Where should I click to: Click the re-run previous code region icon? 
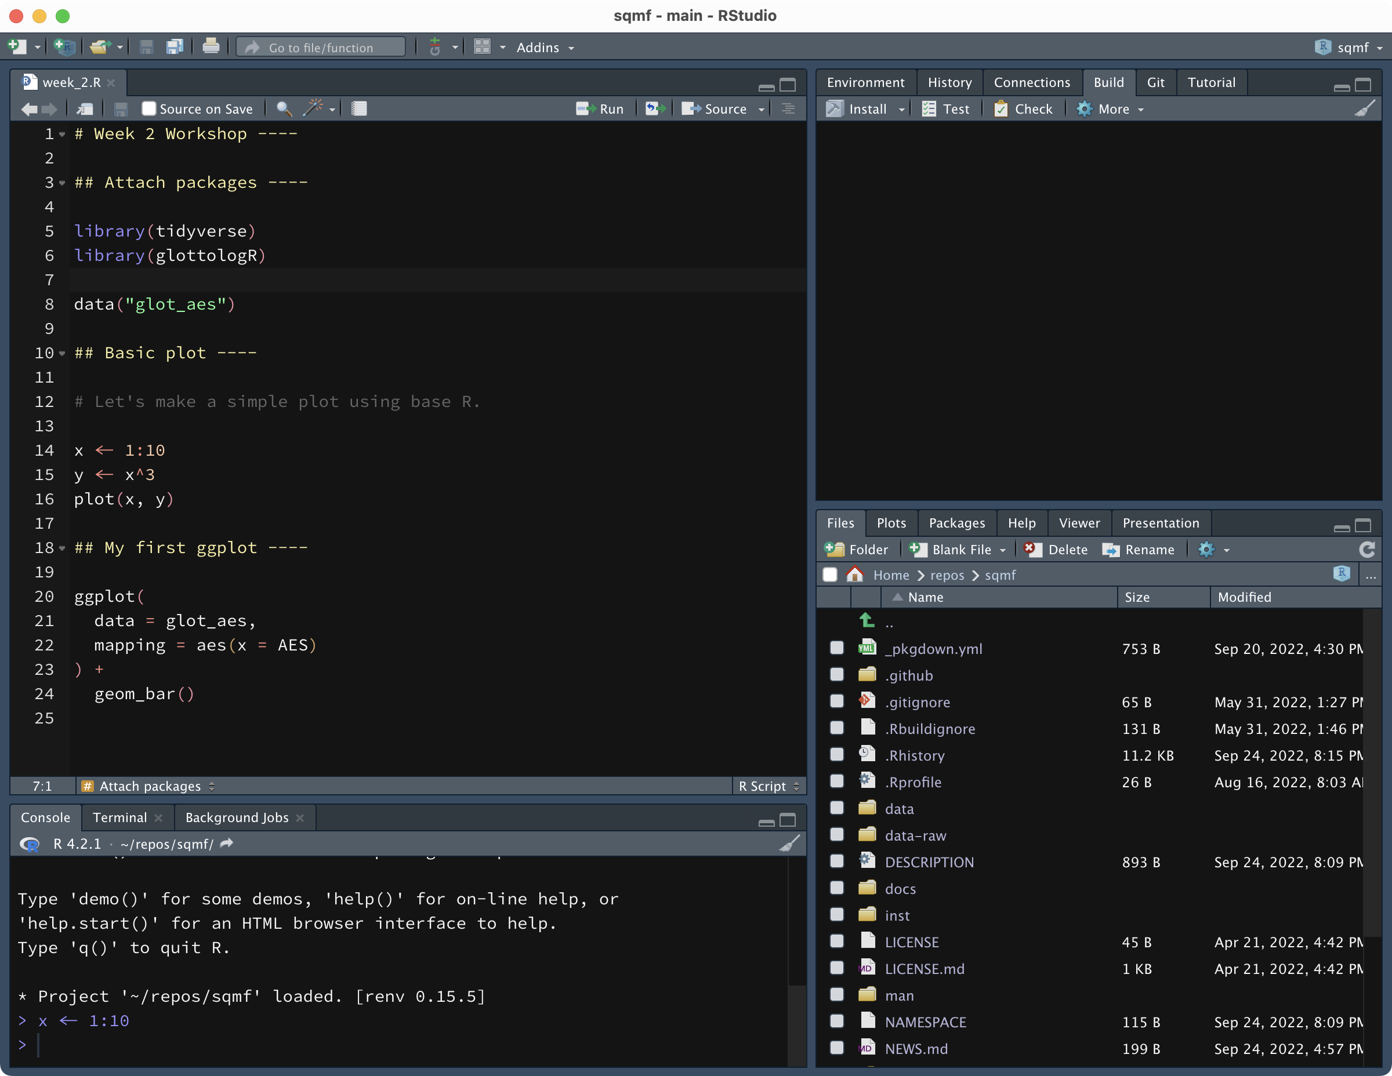tap(655, 109)
